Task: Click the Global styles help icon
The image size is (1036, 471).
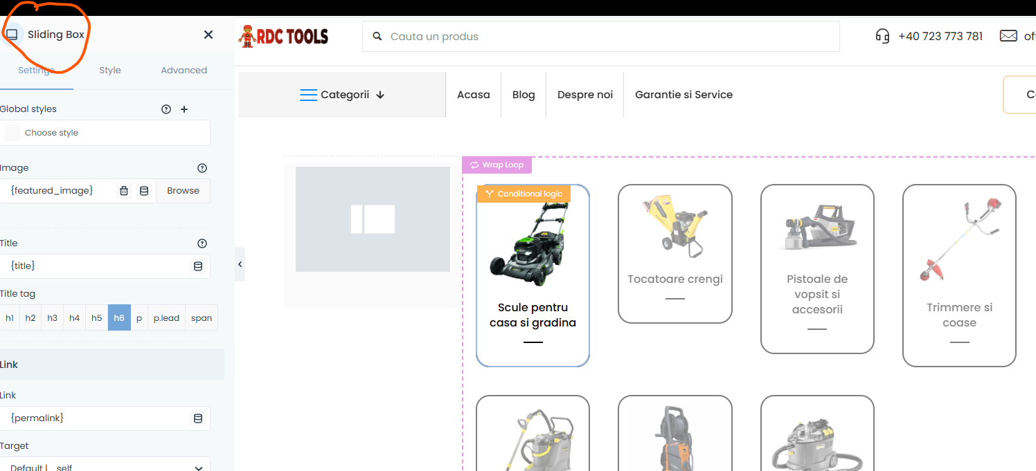Action: [166, 109]
